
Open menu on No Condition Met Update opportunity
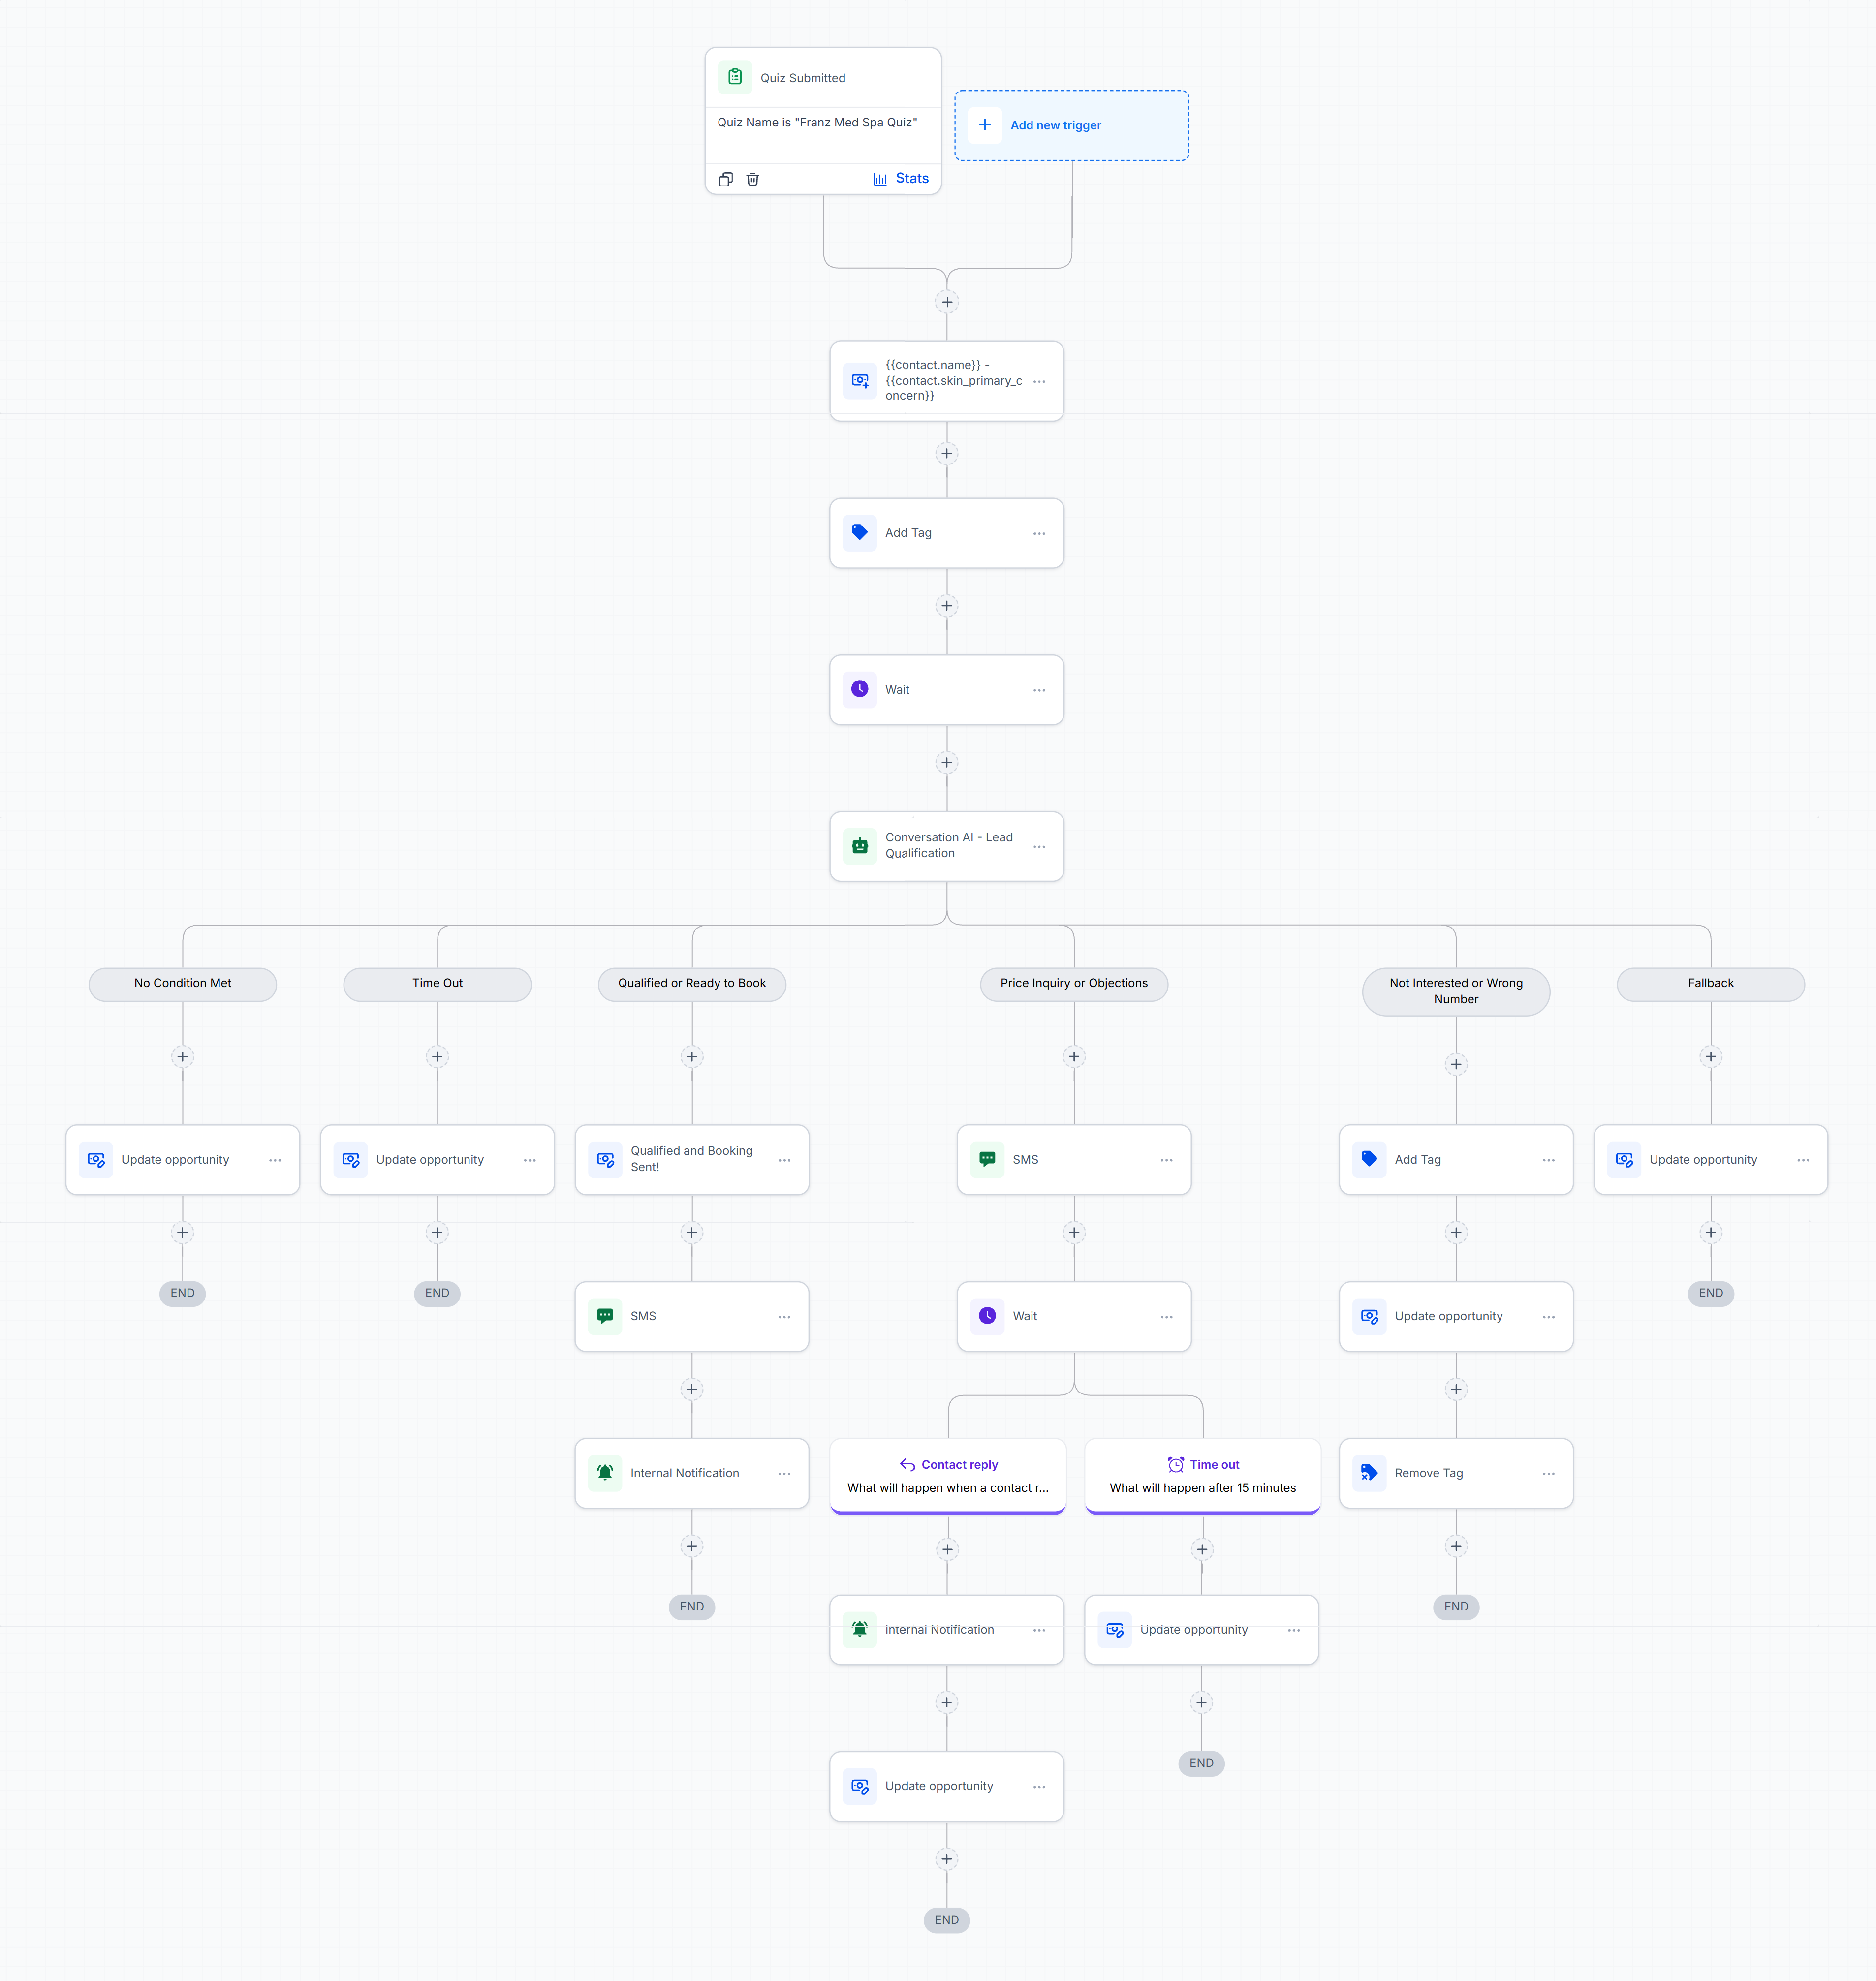click(275, 1161)
